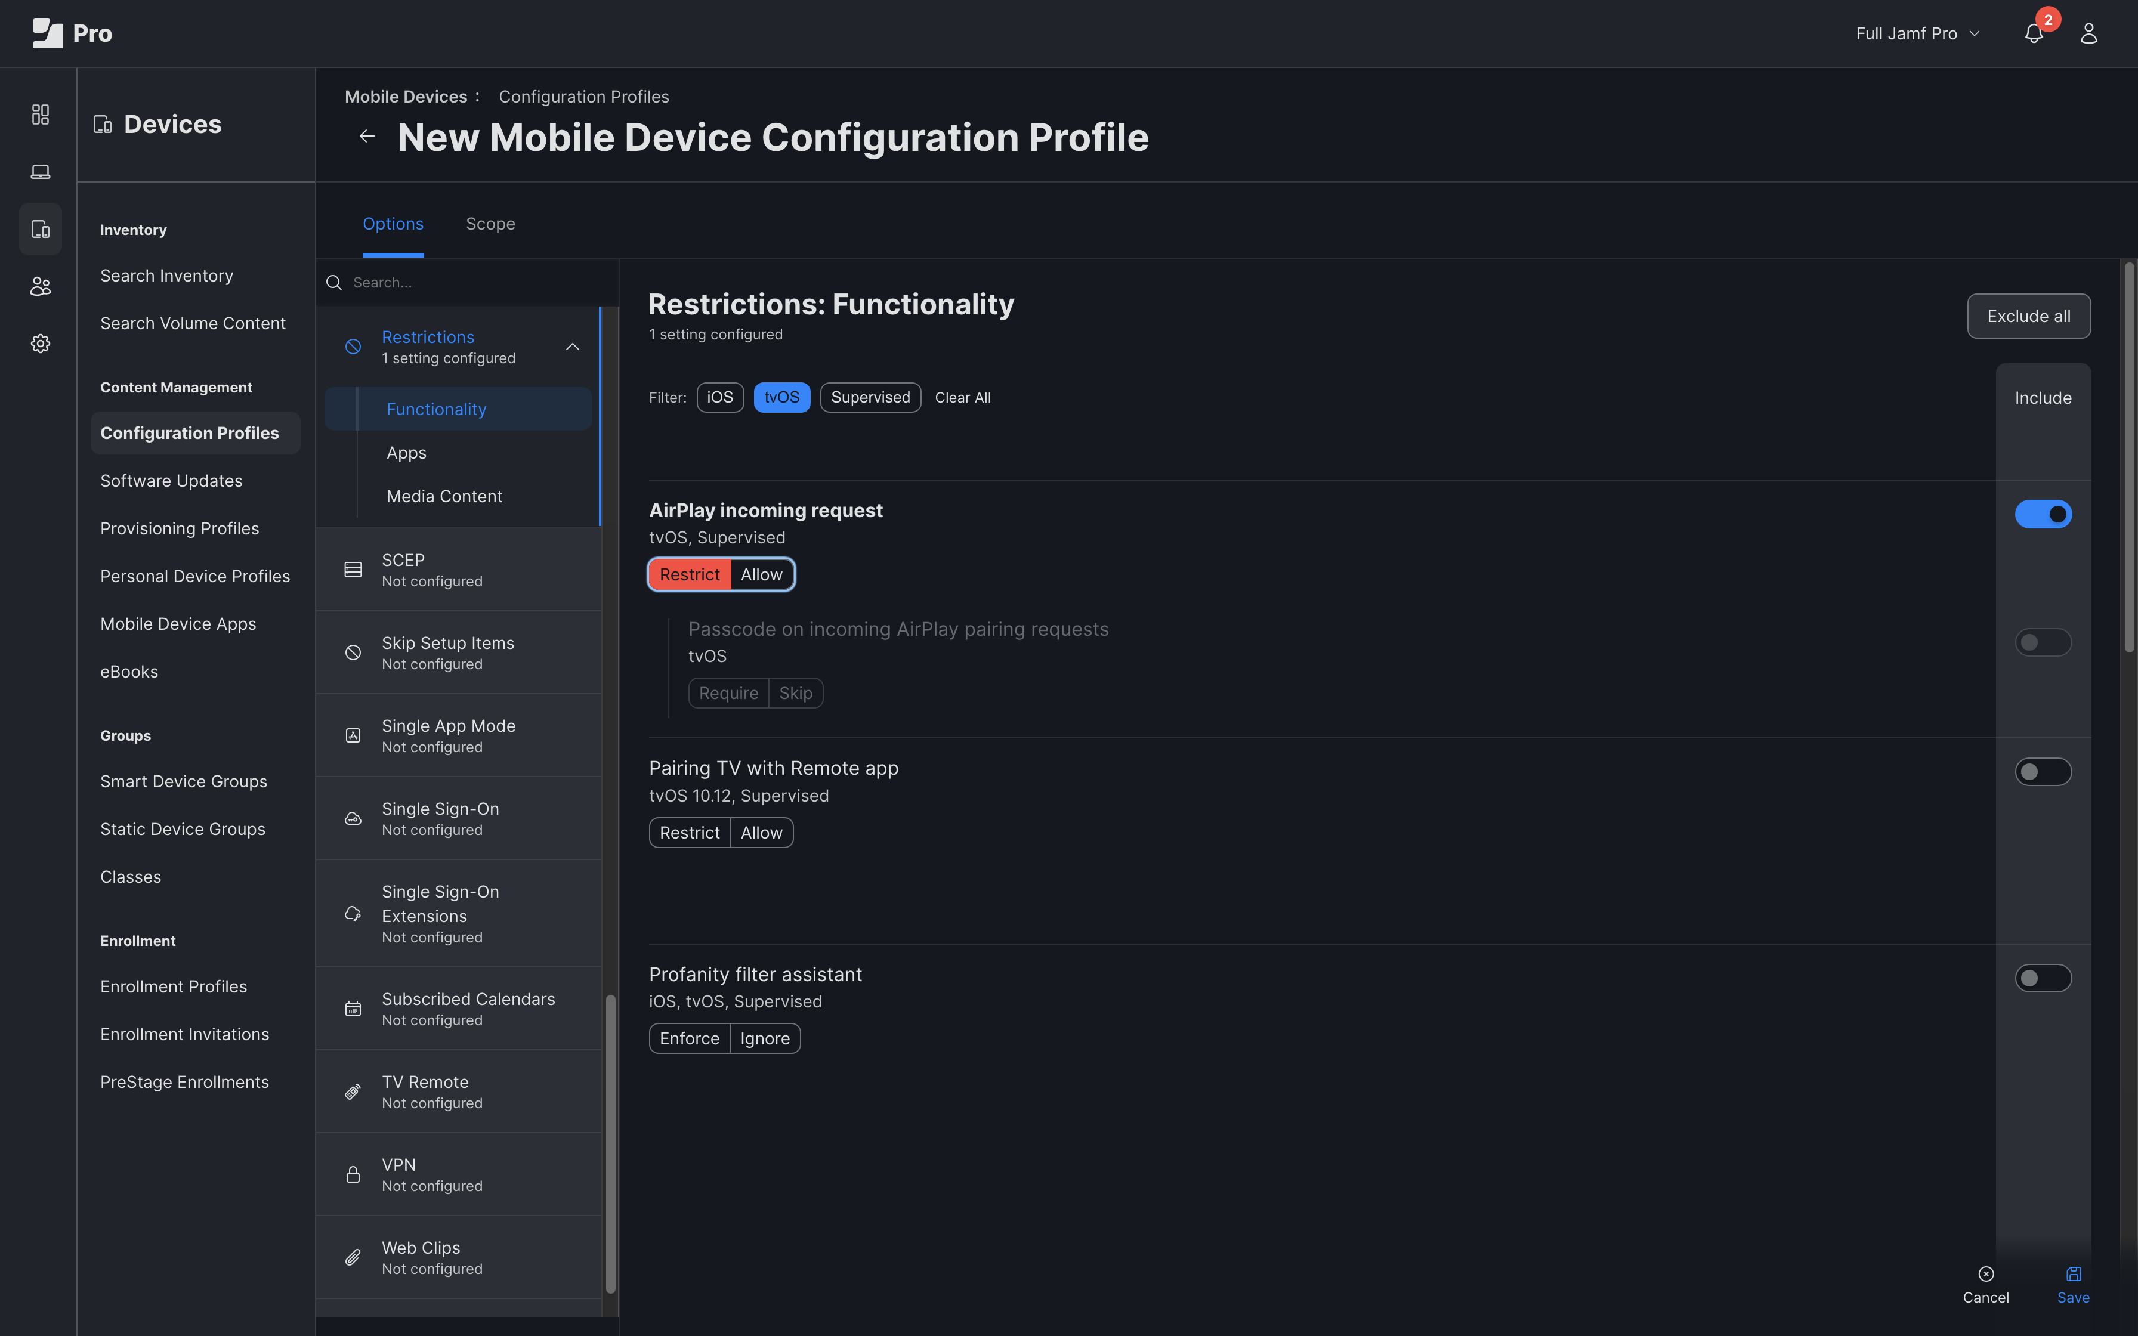Click the Jamf Pro logo
The image size is (2138, 1336).
click(72, 33)
